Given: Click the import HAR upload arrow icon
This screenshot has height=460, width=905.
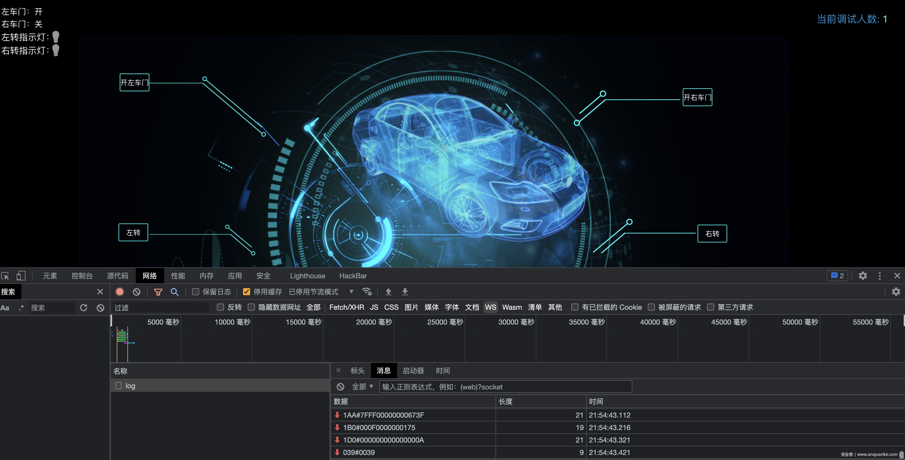Looking at the screenshot, I should 388,292.
